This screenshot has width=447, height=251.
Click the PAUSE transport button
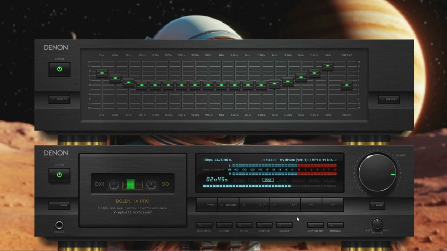[x=207, y=205]
